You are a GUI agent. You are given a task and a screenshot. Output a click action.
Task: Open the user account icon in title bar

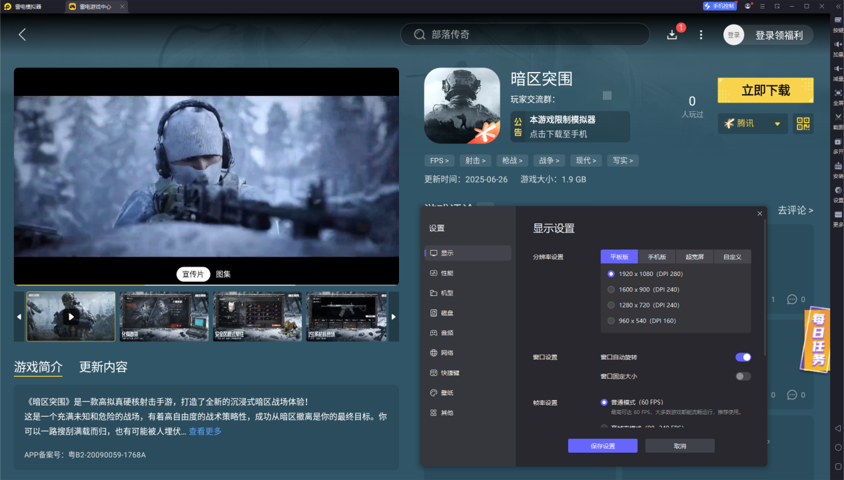pos(748,6)
